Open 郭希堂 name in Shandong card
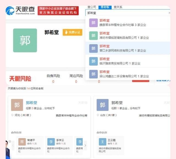176x159 pixels. (x=117, y=103)
